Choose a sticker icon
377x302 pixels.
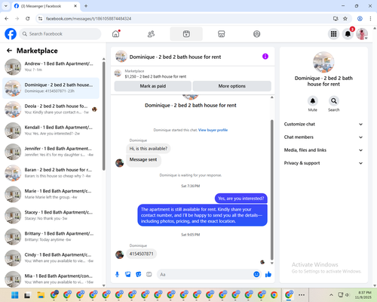(139, 274)
